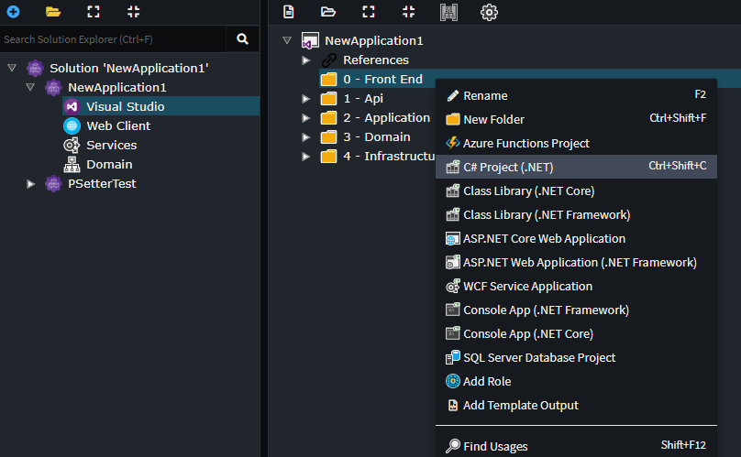Collapse NewApplication1 root in designer tree
The height and width of the screenshot is (457, 741).
[287, 40]
